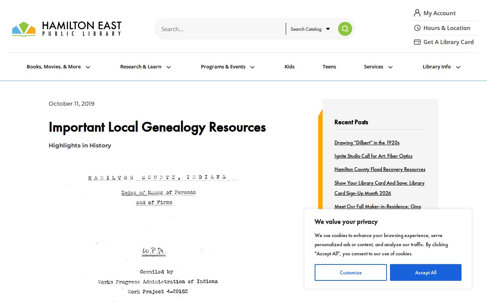487x304 pixels.
Task: Open the Fall Maker-in-Residence post
Action: (377, 206)
